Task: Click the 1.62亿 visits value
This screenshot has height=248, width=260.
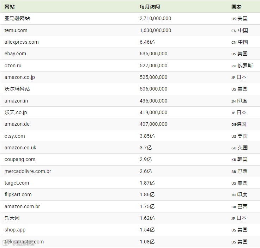Action: [x=147, y=218]
